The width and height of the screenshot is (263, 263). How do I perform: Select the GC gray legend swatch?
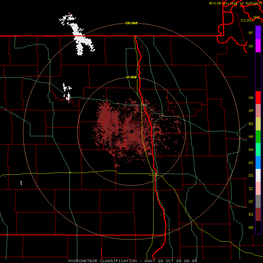(258, 201)
